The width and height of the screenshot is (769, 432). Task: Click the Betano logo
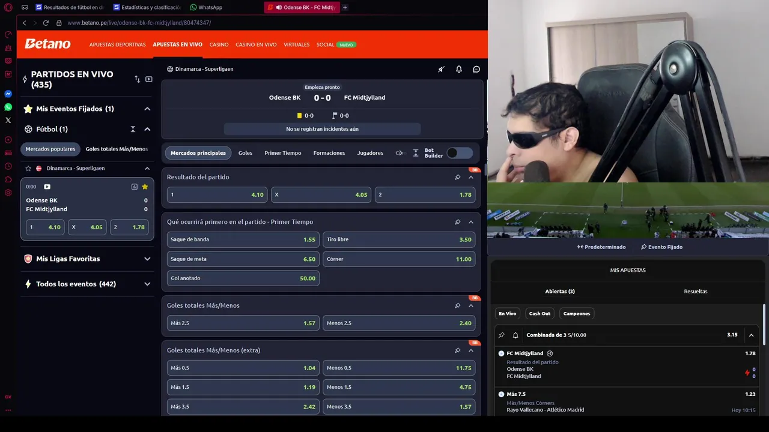click(x=47, y=44)
